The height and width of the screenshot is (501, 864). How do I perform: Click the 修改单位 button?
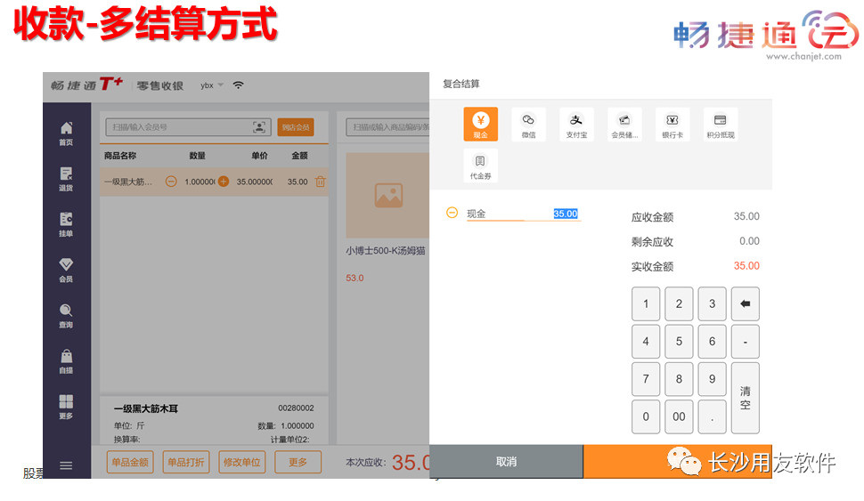click(242, 462)
